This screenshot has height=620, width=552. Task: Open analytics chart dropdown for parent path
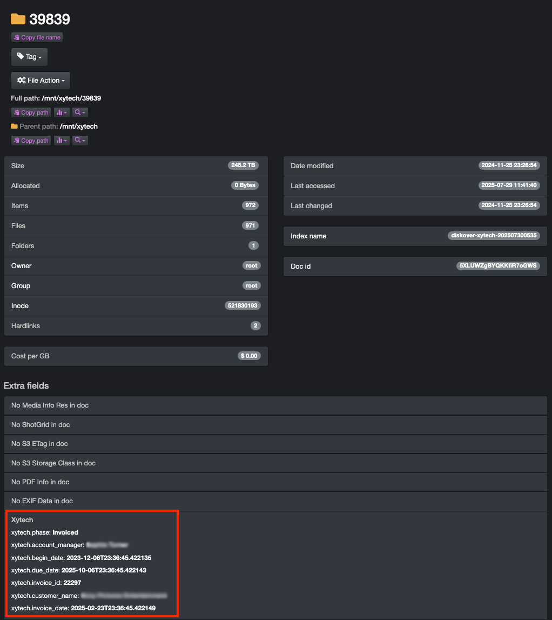pos(62,141)
